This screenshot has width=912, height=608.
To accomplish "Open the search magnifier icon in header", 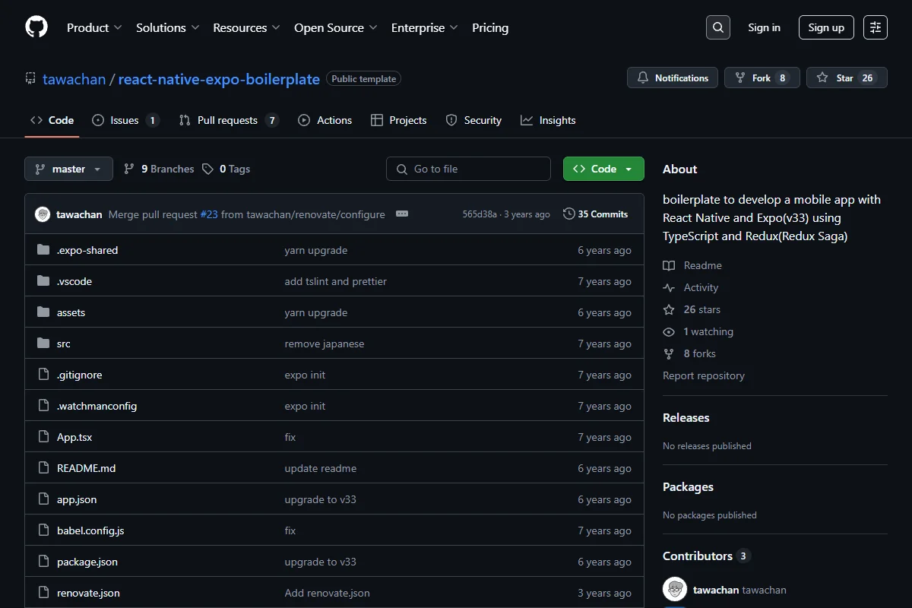I will [718, 27].
